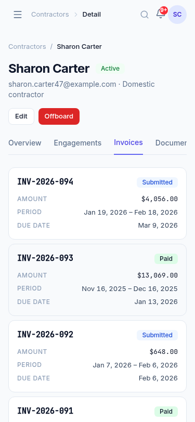Switch to the Overview tab

point(25,143)
